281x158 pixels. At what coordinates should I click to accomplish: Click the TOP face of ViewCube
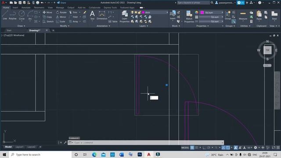click(x=267, y=50)
